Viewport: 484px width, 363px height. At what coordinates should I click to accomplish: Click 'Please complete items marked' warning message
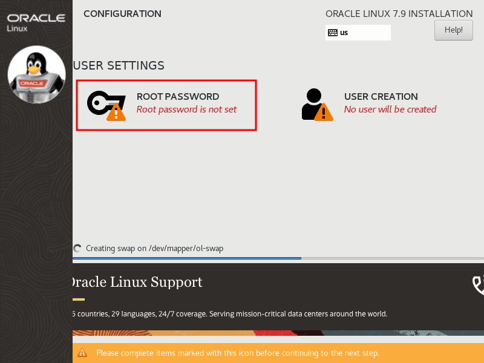point(238,353)
